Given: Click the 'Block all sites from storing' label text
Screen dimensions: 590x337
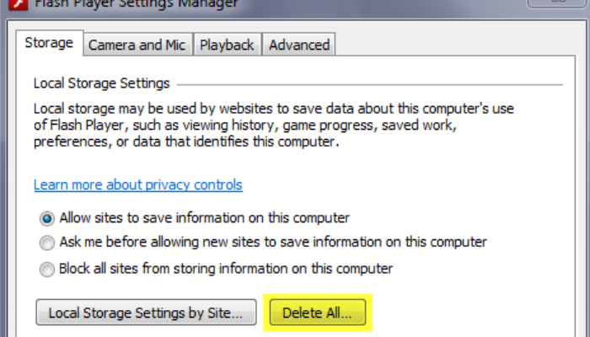Looking at the screenshot, I should [x=226, y=269].
